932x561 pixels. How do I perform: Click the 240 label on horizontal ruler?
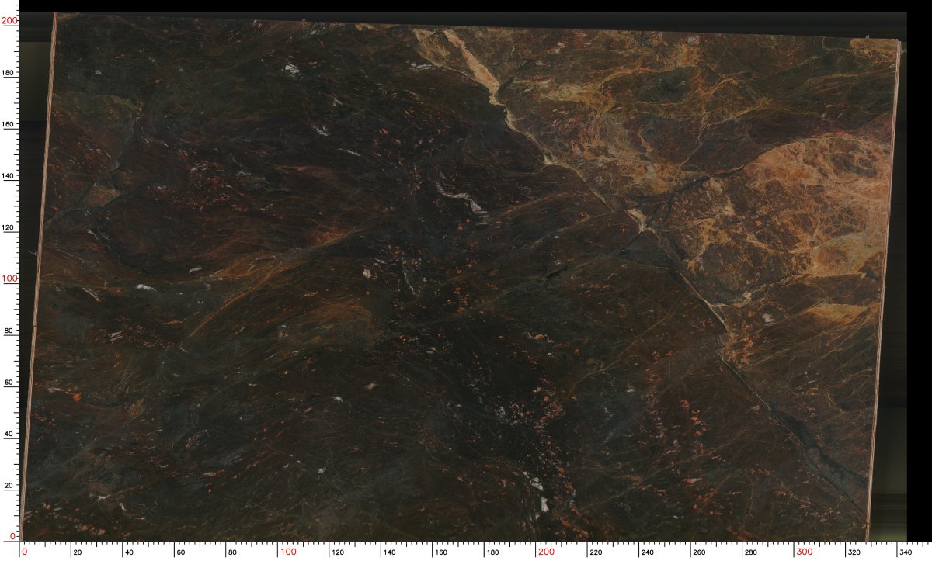(x=649, y=552)
